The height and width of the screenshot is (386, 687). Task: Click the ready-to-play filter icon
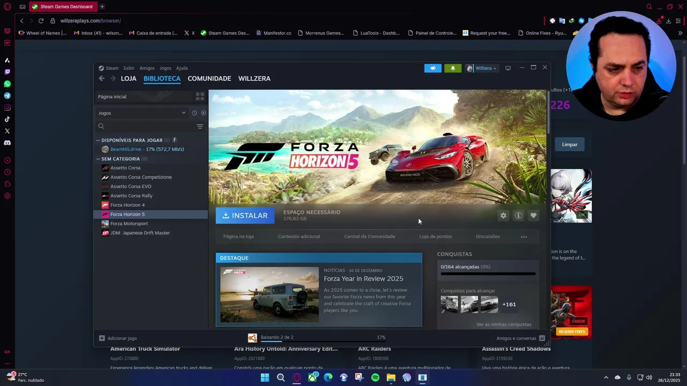point(203,113)
